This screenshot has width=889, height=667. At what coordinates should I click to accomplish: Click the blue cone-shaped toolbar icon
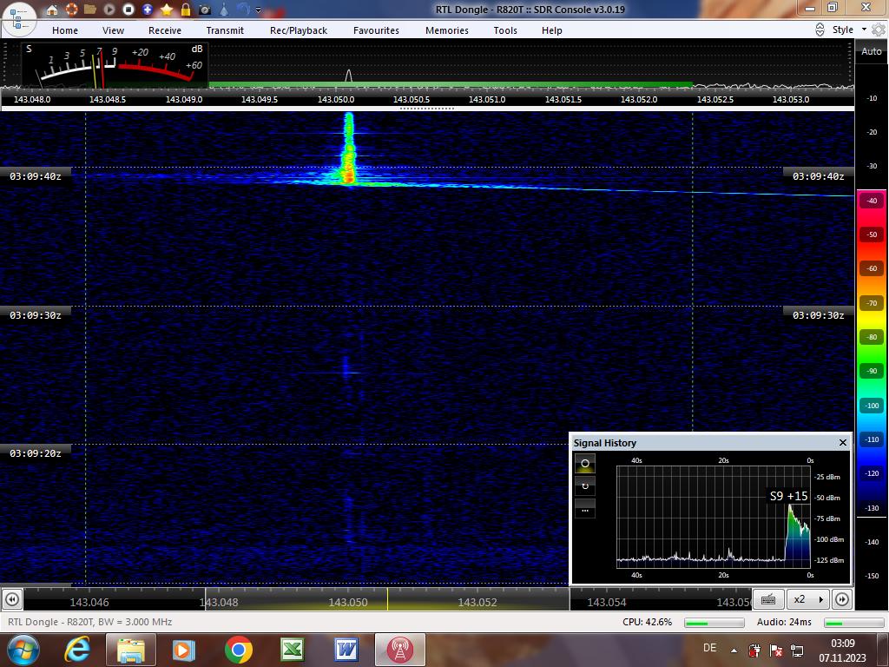coord(225,10)
